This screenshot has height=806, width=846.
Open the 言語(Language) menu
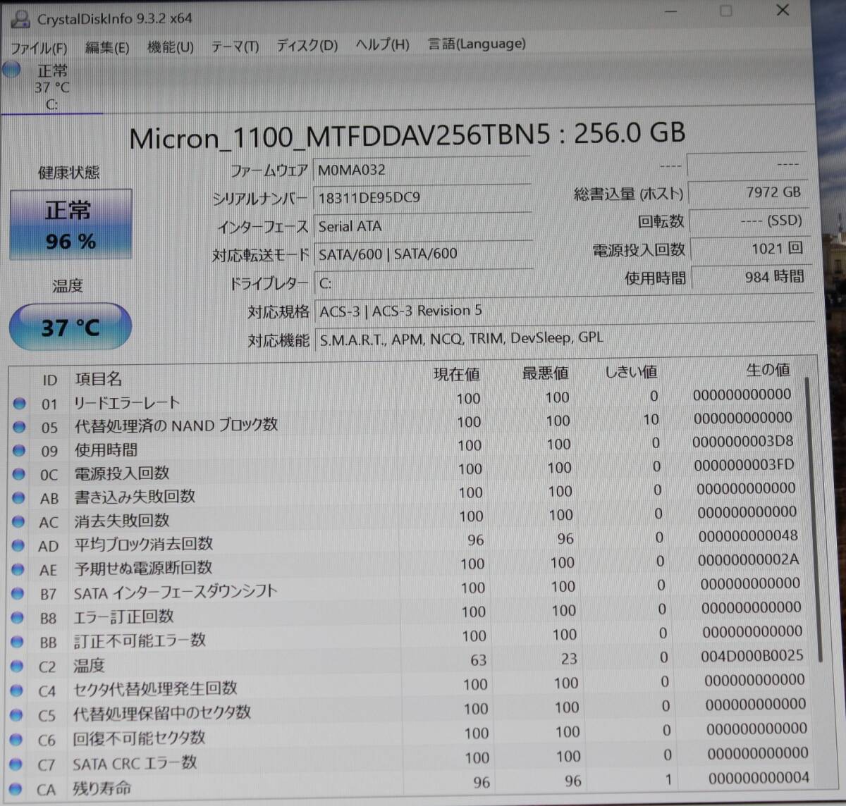(476, 43)
